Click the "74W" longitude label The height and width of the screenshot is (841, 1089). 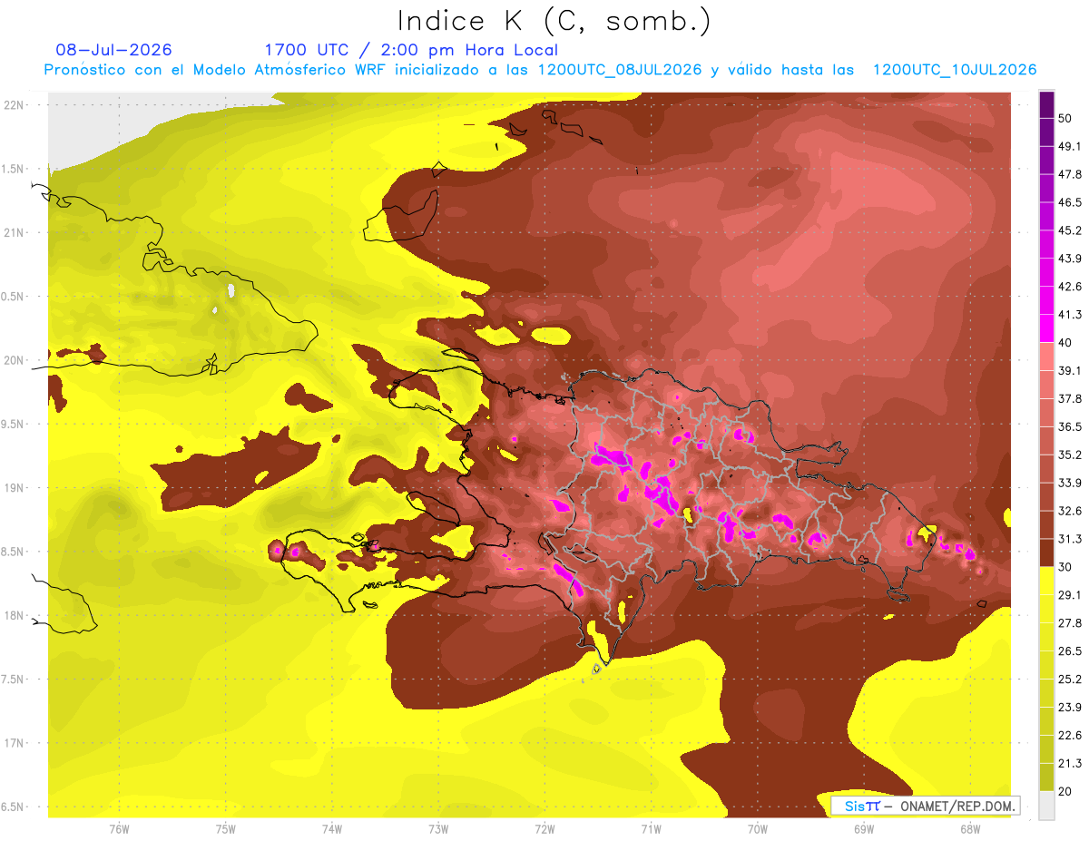pyautogui.click(x=332, y=829)
